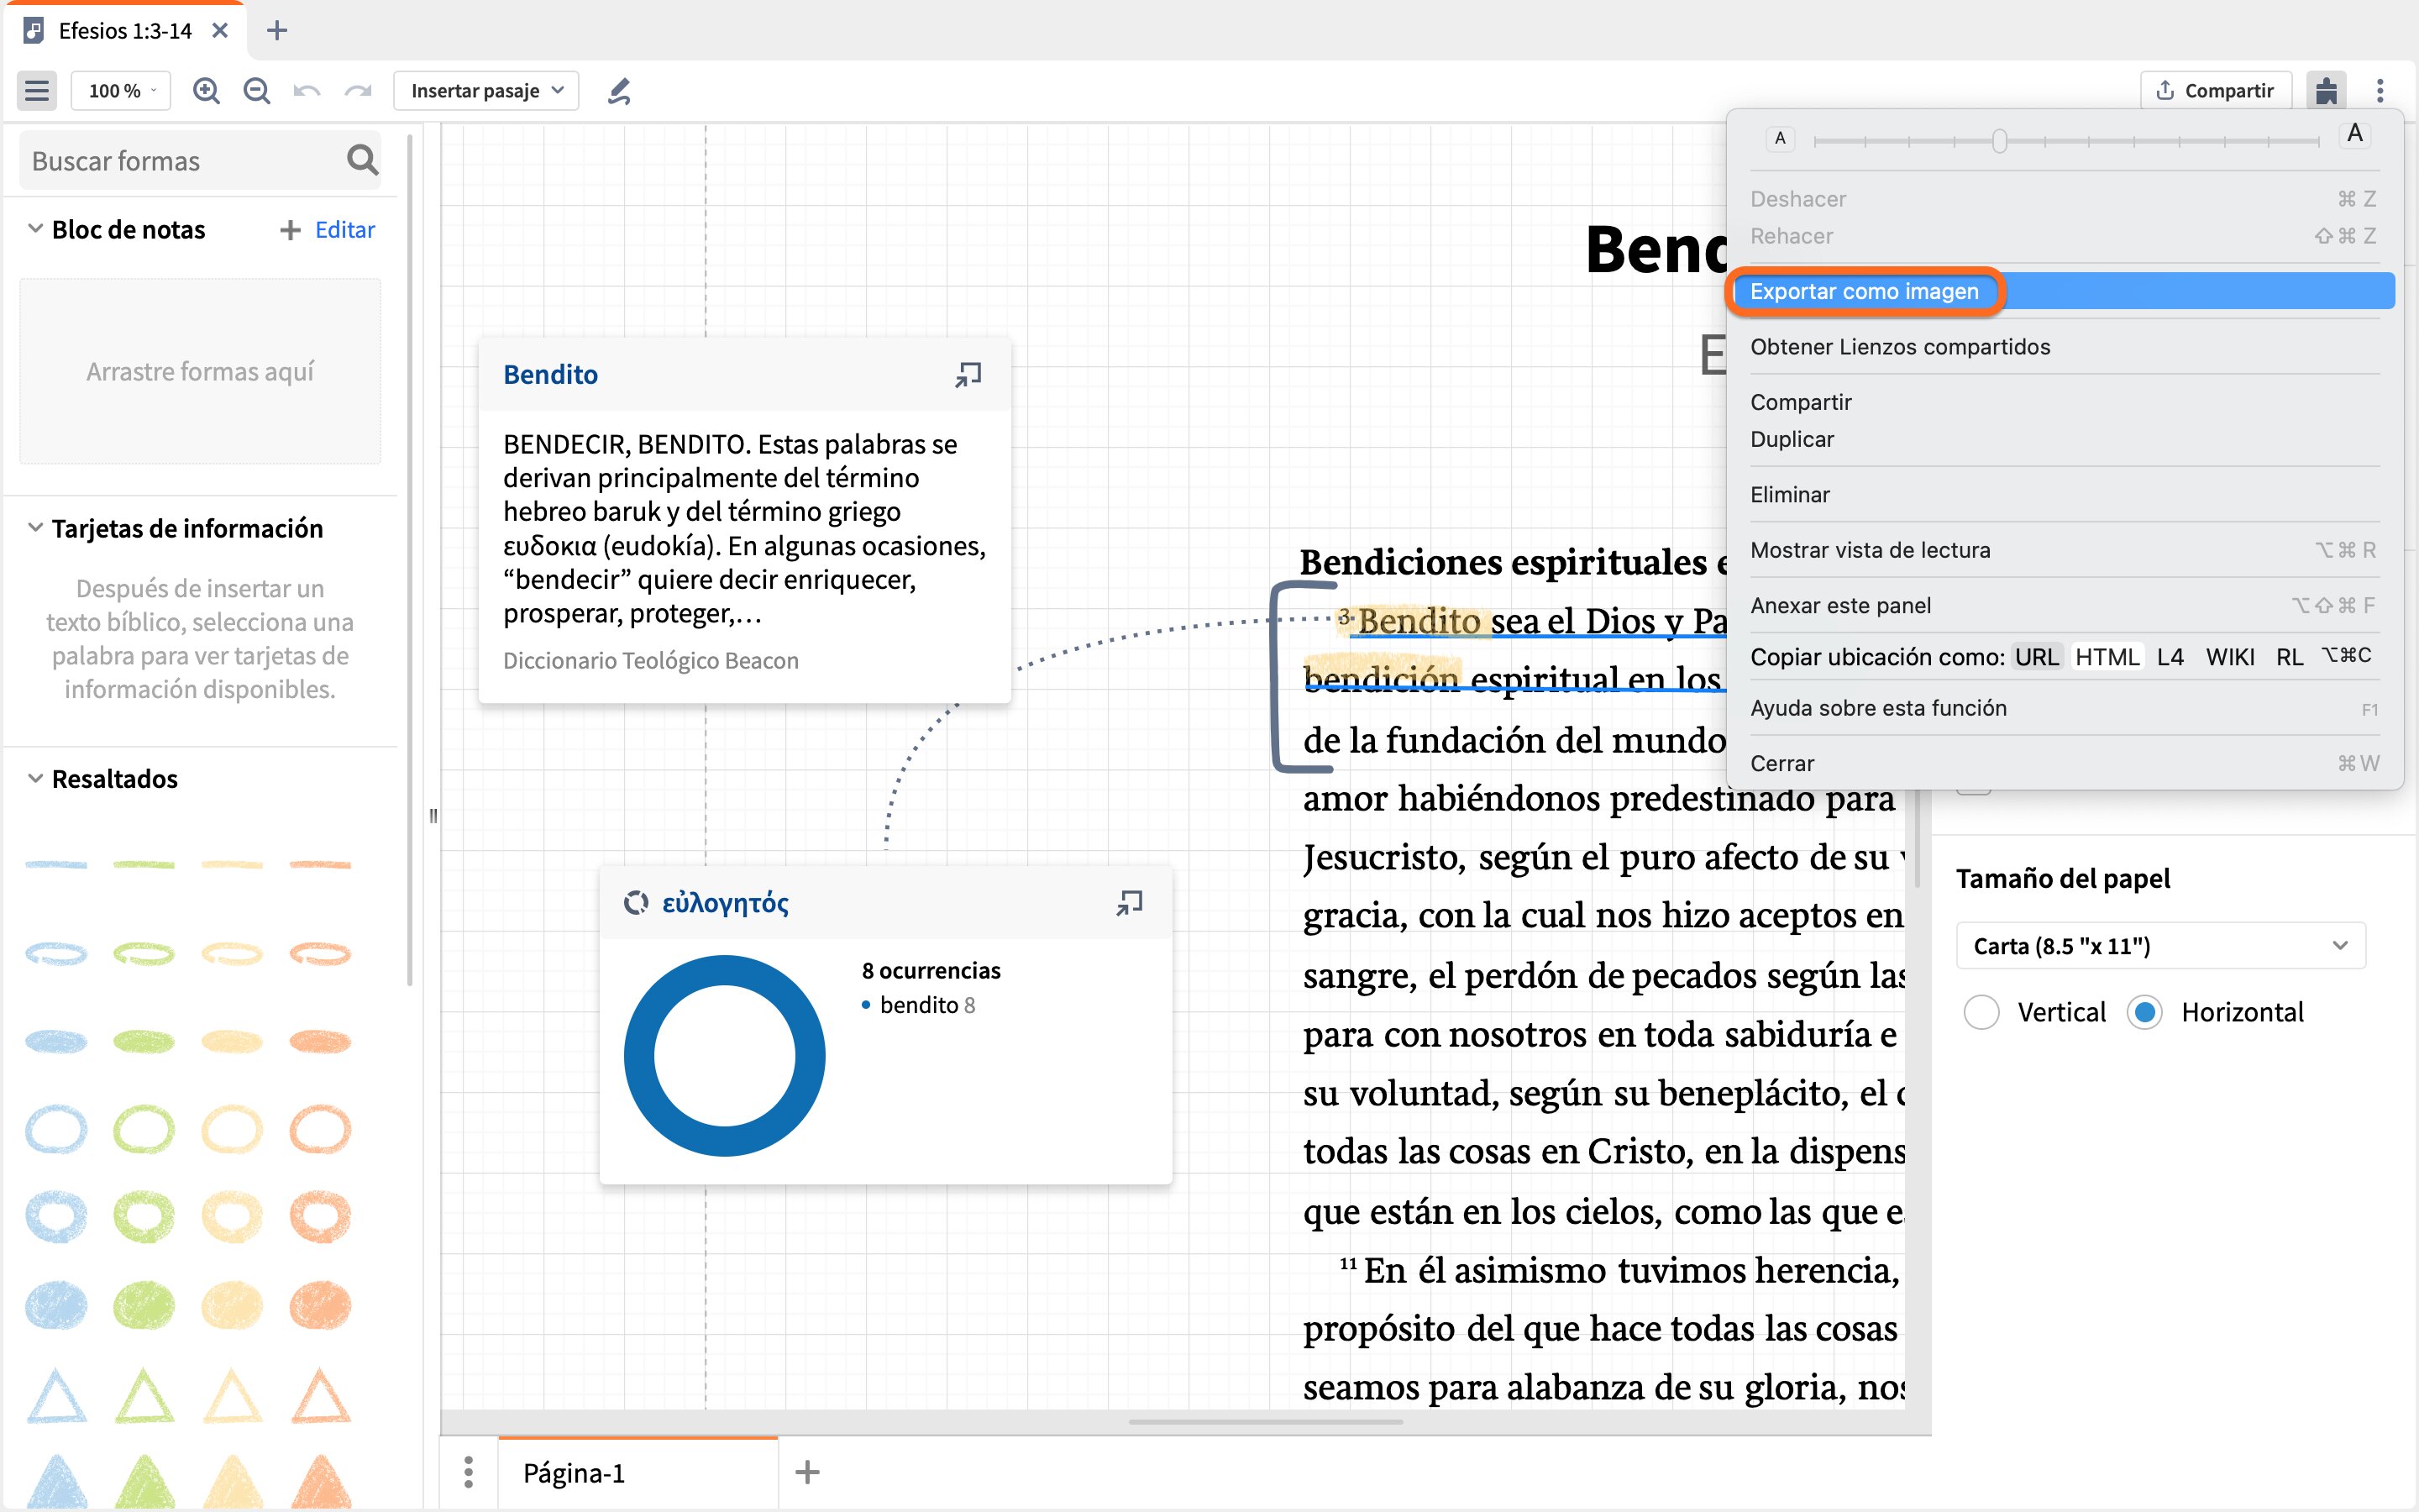Open the Insertar pasaje dropdown

pyautogui.click(x=487, y=91)
